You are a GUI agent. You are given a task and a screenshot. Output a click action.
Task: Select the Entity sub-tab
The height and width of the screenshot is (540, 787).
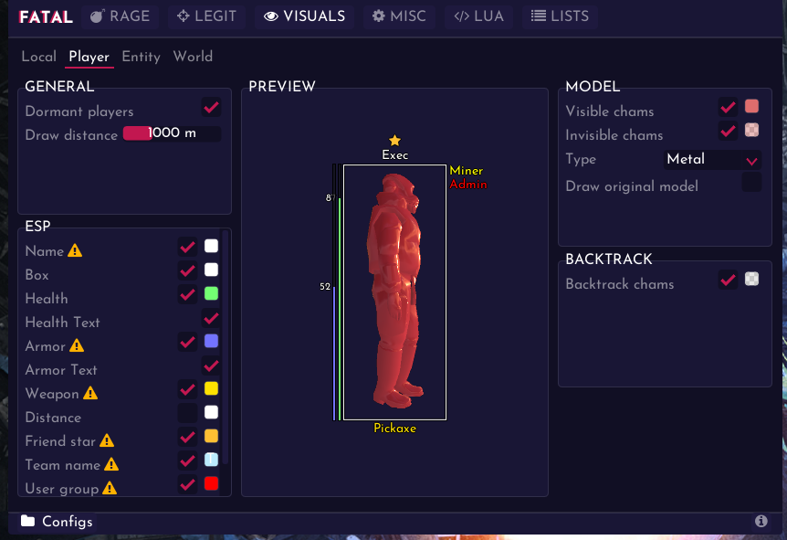pos(141,57)
